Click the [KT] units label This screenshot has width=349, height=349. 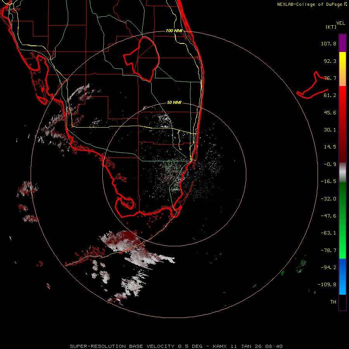[x=331, y=27]
